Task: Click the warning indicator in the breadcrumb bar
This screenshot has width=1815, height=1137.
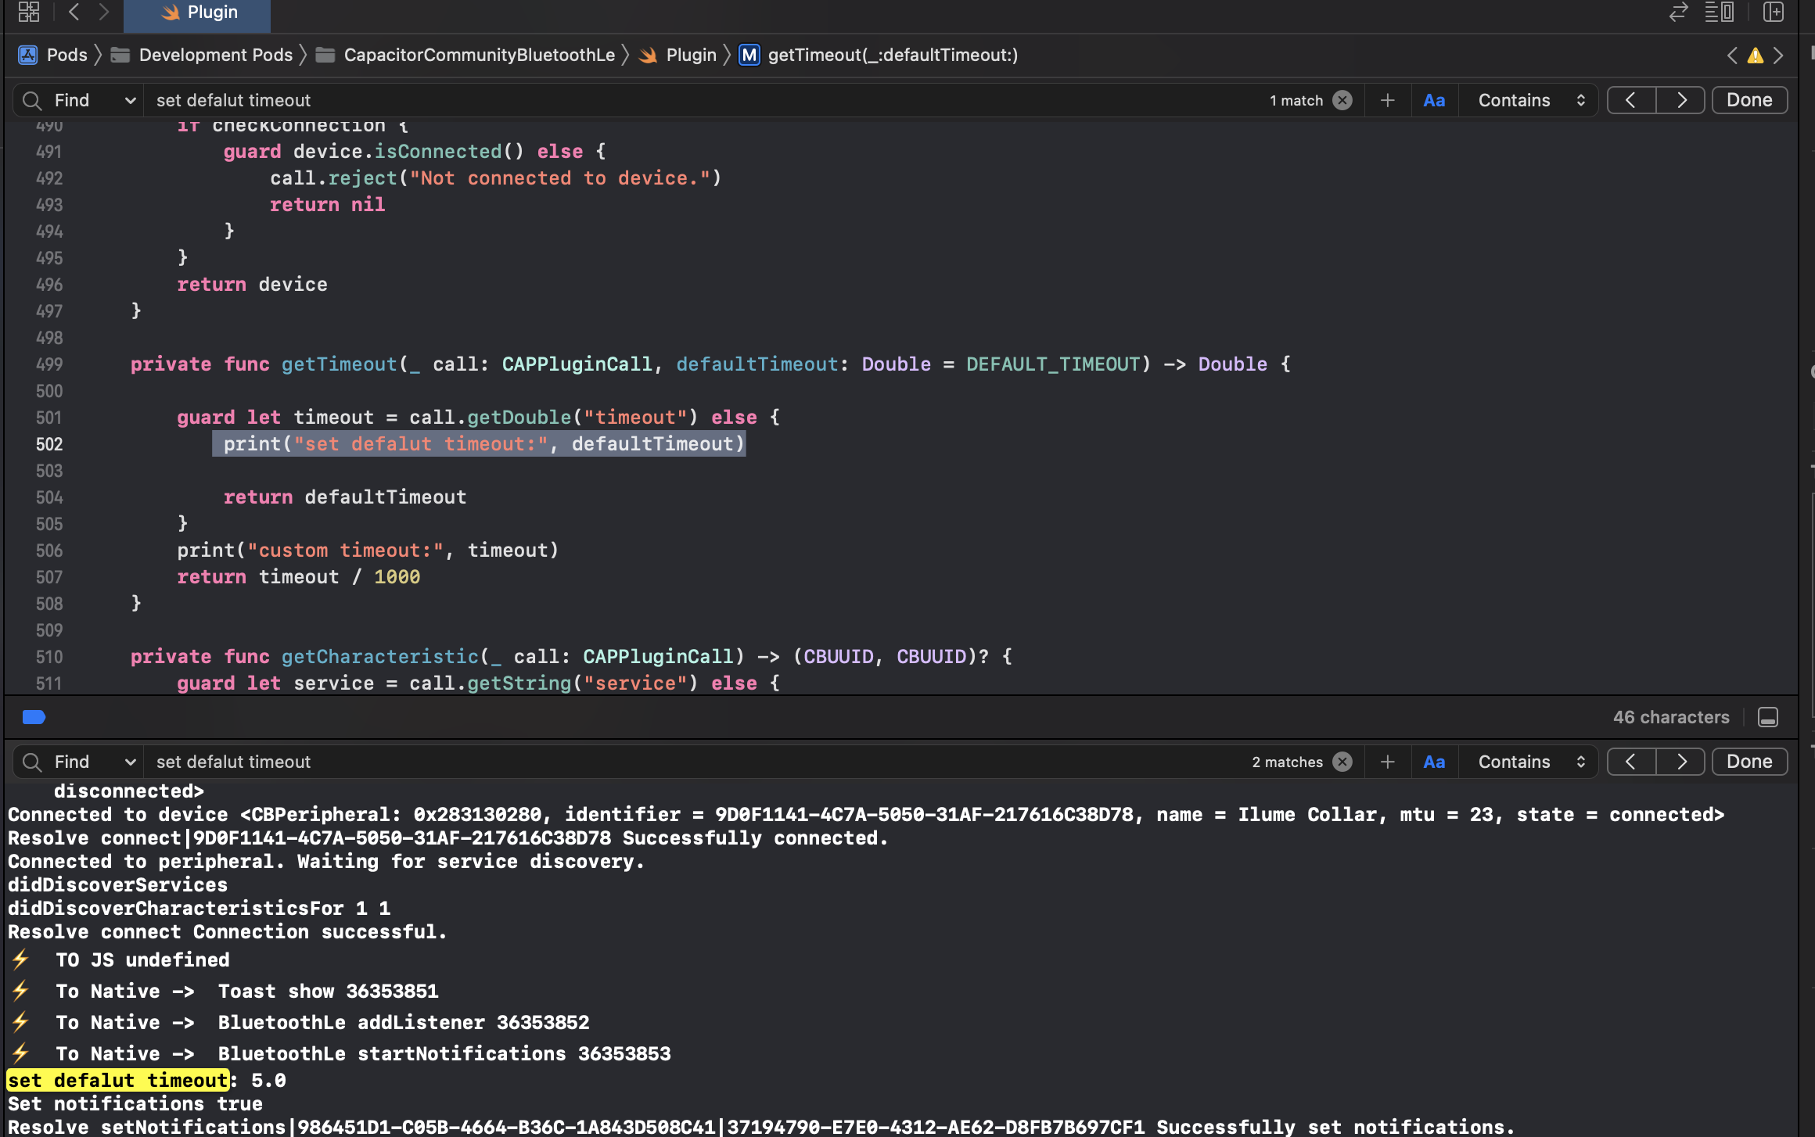Action: pos(1754,55)
